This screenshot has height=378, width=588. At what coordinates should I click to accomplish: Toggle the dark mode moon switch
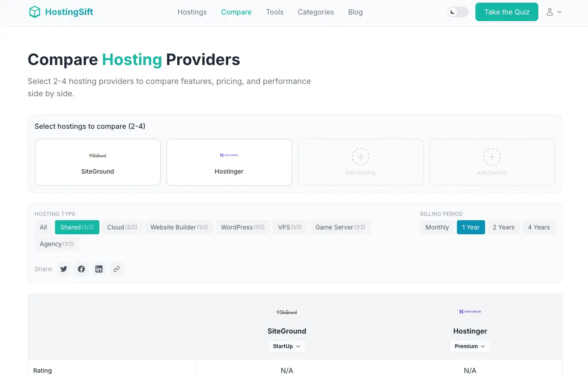[458, 12]
